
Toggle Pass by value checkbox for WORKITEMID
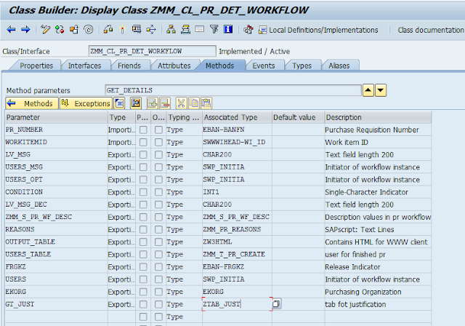pyautogui.click(x=143, y=142)
